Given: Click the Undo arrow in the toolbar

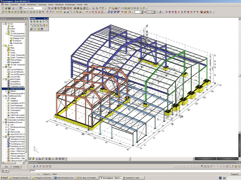Looking at the screenshot, I should [14, 8].
